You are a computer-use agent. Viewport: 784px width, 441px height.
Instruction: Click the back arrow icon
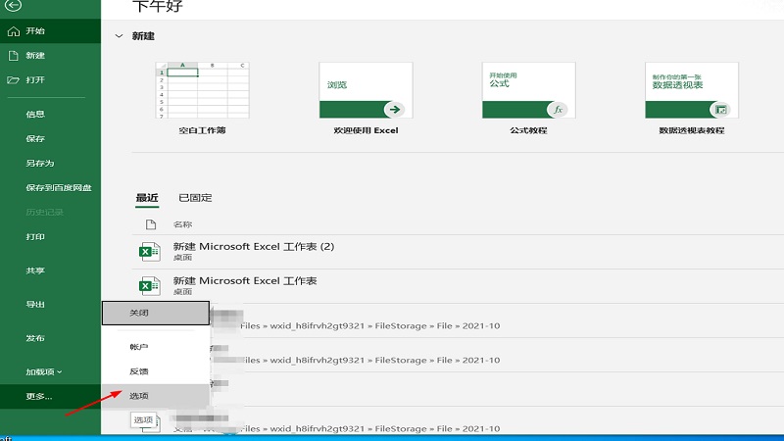(14, 6)
